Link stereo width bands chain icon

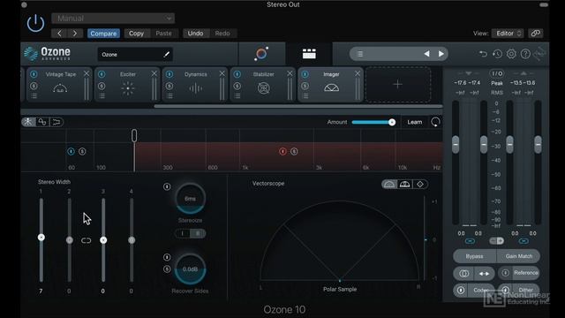tap(87, 240)
